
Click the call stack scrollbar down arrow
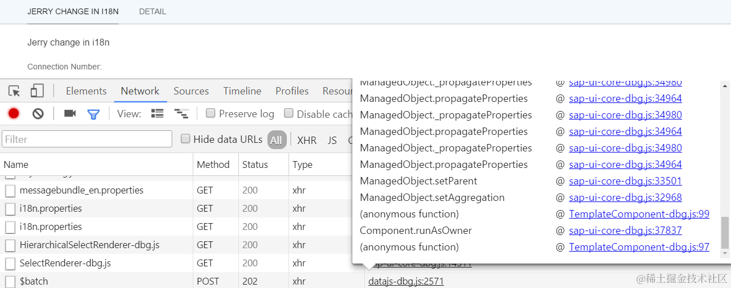point(725,253)
